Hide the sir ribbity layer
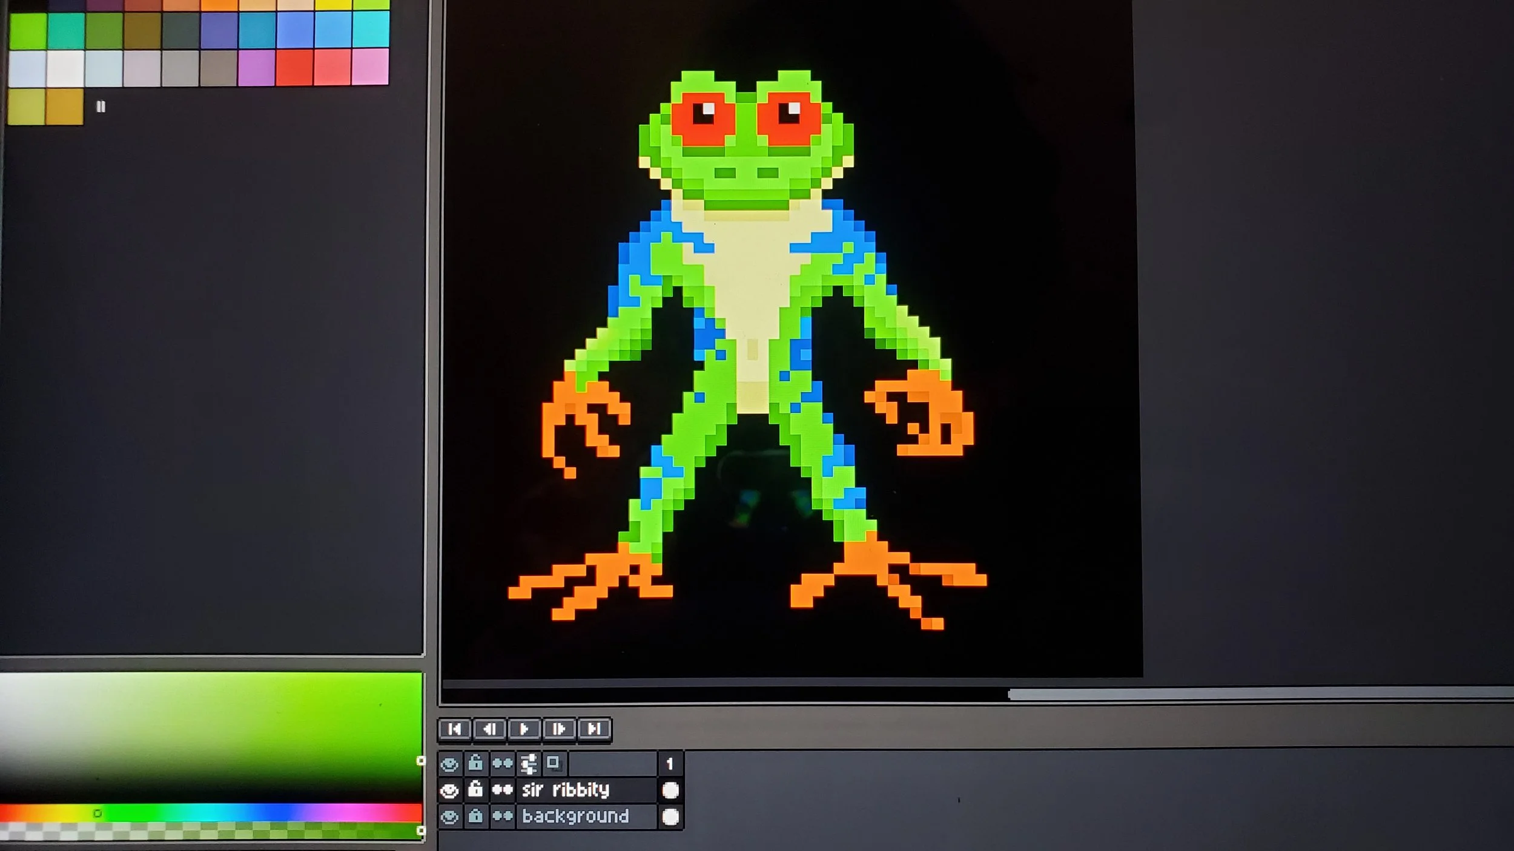 coord(449,790)
